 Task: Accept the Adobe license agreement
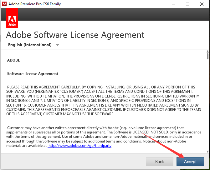[190, 162]
